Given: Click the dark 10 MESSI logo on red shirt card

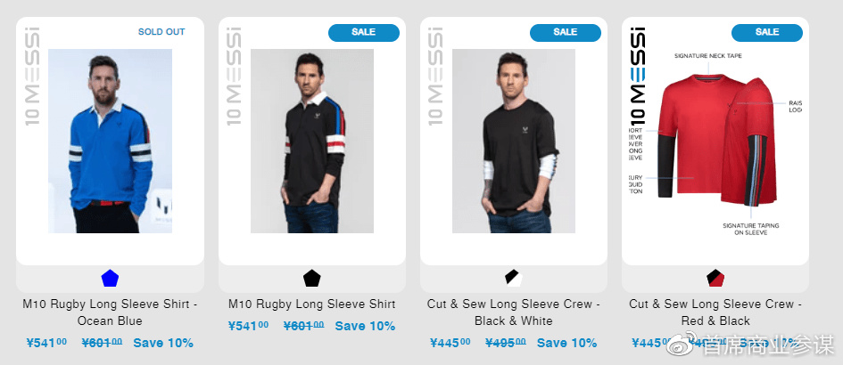Looking at the screenshot, I should point(637,76).
